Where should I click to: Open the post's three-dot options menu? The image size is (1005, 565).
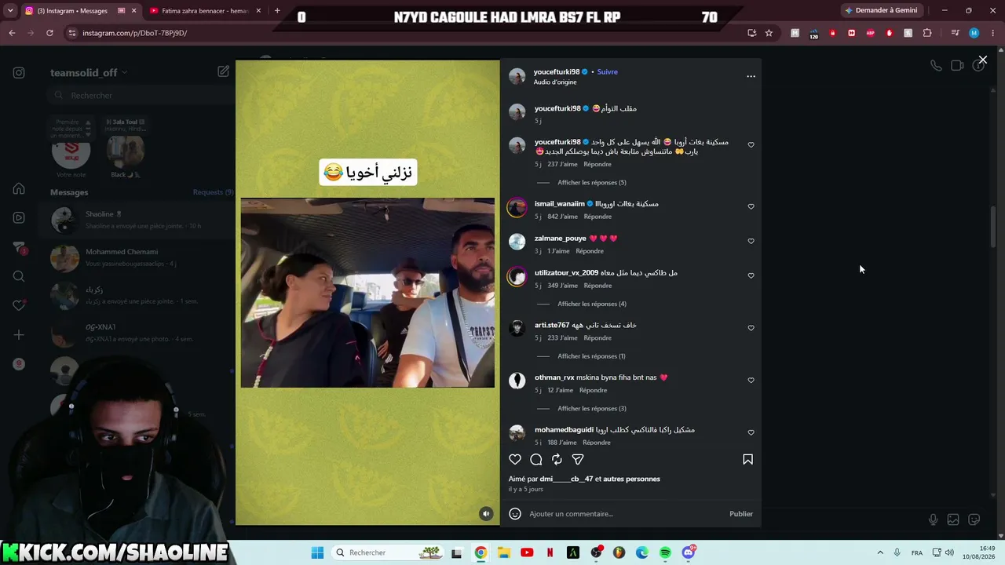(751, 76)
